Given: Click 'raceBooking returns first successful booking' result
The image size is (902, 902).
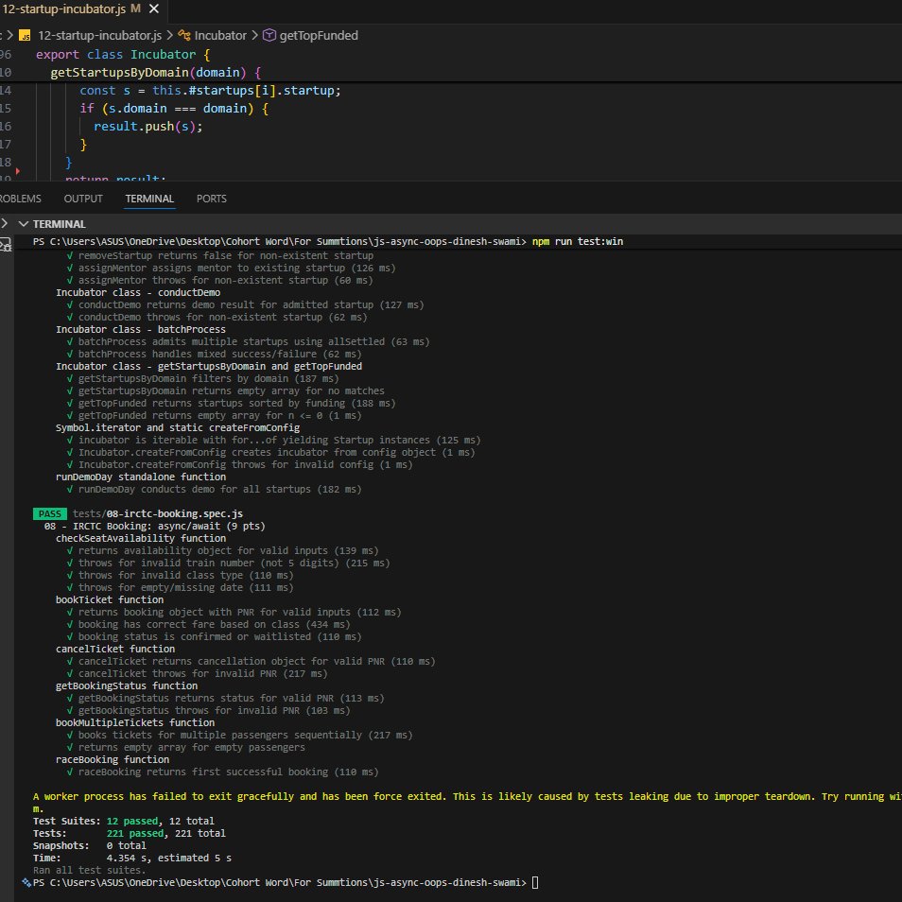Looking at the screenshot, I should 229,772.
